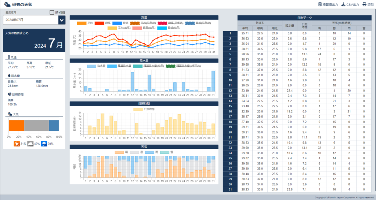Select day 12 row header in table

tap(230, 90)
